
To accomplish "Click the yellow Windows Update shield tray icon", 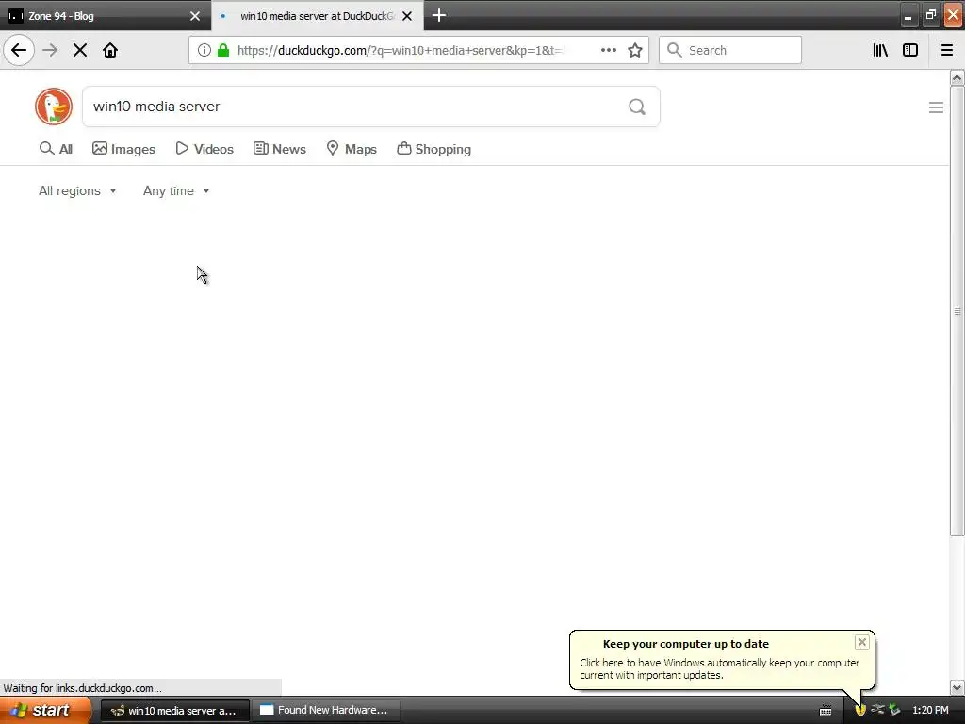I will click(x=860, y=711).
